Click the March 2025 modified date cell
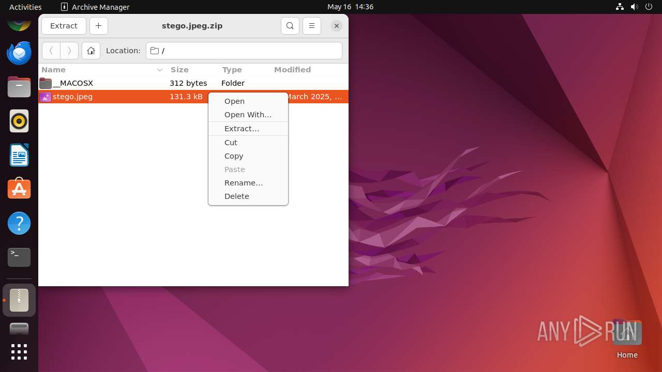The image size is (662, 372). click(x=314, y=97)
